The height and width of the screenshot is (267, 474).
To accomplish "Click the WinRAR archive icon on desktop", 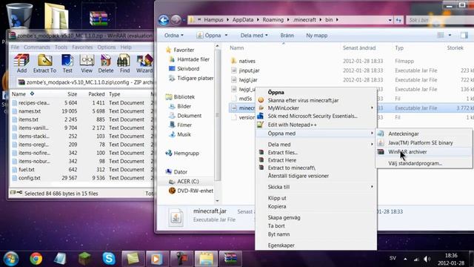I will pyautogui.click(x=99, y=18).
